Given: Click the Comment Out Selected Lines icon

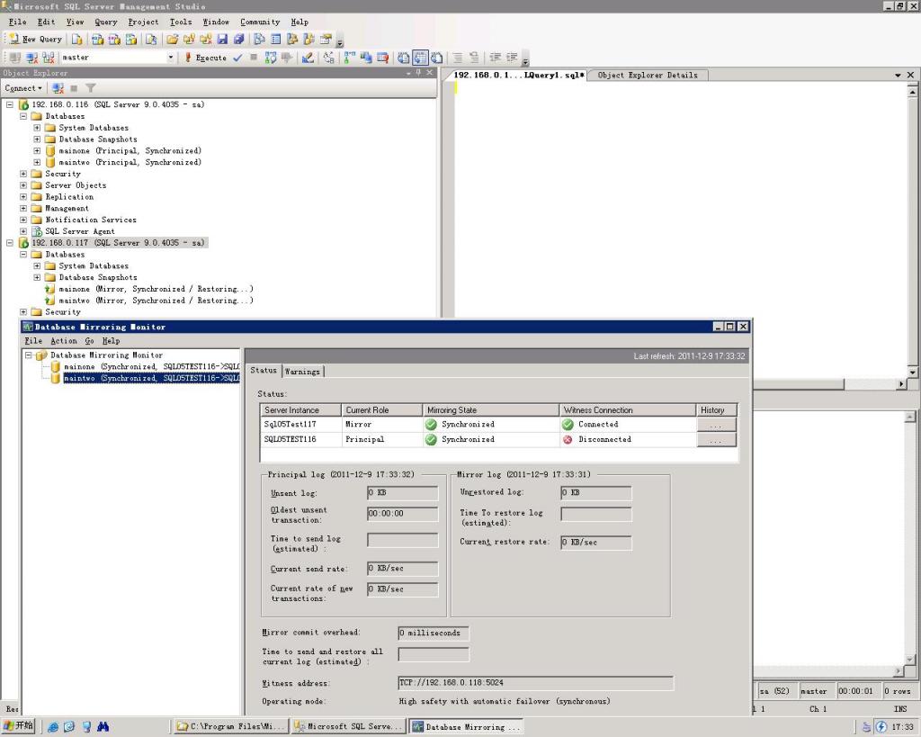Looking at the screenshot, I should (458, 58).
